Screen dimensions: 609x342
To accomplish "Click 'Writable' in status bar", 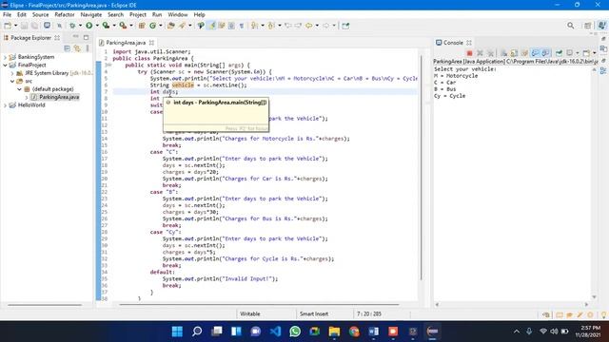I will click(250, 313).
